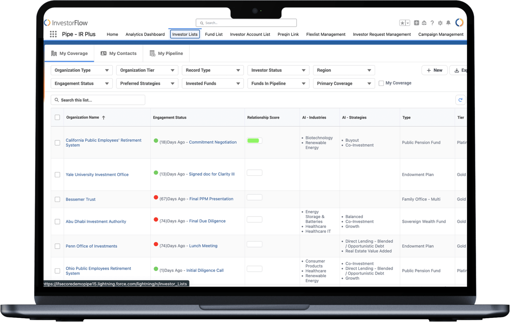Open the Lunch Meeting activity link

pos(203,246)
